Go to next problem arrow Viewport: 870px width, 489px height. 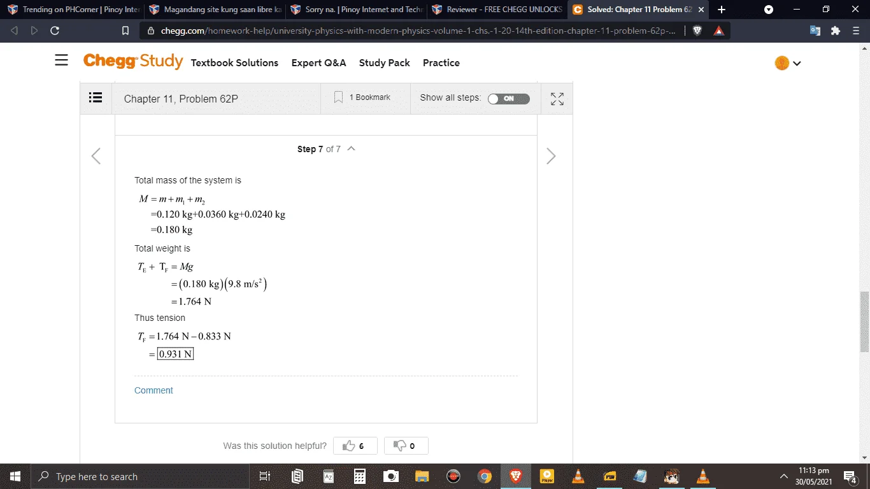(x=551, y=156)
